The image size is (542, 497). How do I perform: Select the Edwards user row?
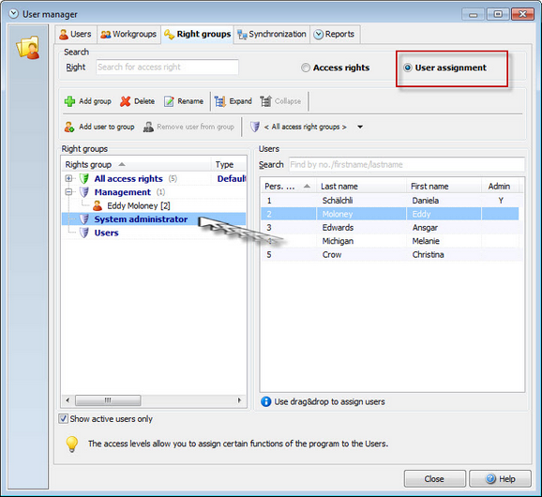coord(390,228)
